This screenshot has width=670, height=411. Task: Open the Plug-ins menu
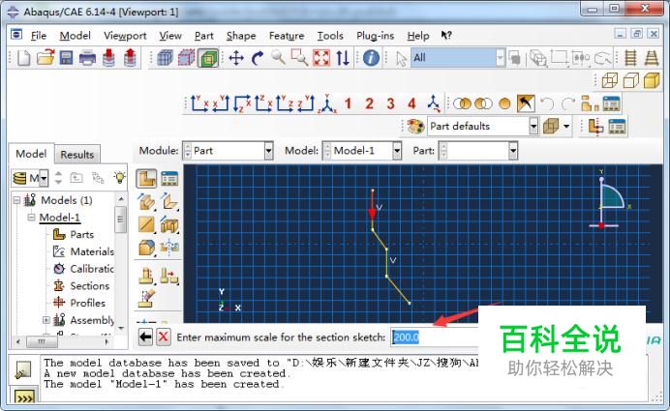(x=375, y=36)
